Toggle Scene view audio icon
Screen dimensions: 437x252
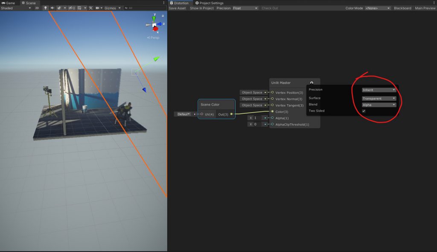[52, 8]
